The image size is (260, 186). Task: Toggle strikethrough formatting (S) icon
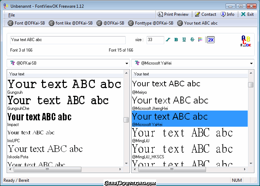point(192,40)
